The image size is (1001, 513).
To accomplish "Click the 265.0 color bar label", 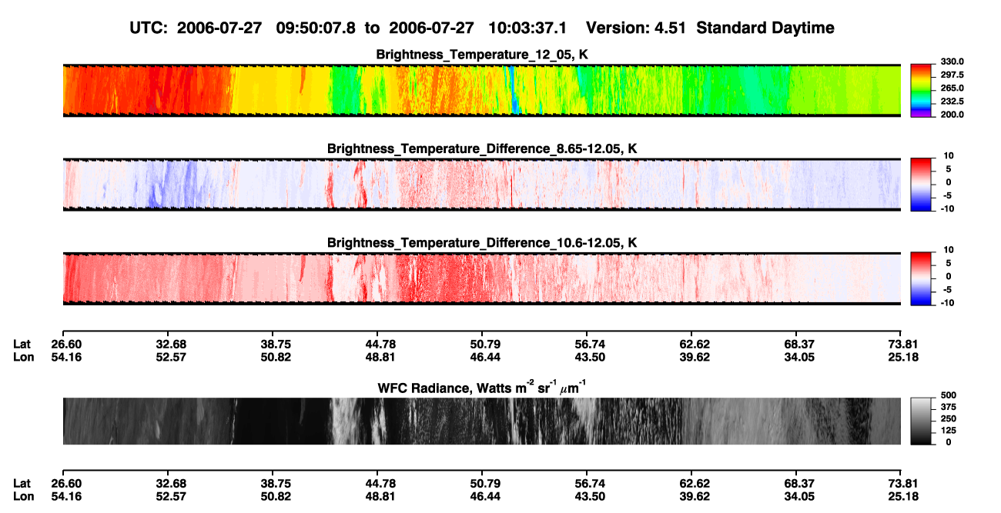I will pos(952,88).
